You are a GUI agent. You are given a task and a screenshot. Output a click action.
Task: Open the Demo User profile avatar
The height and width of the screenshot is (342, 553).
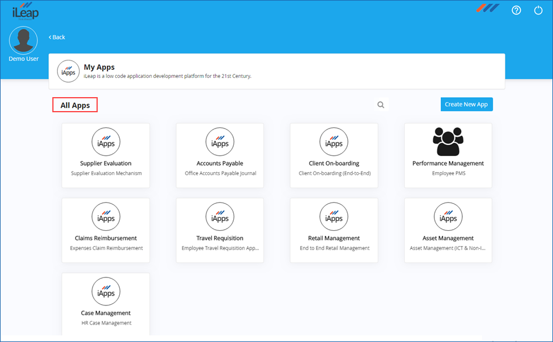coord(23,40)
